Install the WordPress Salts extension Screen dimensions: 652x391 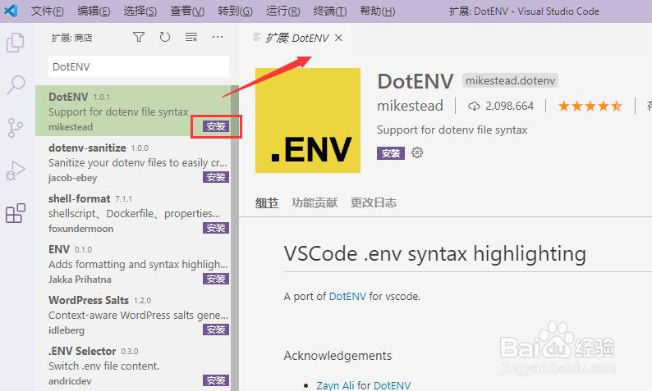click(x=216, y=330)
